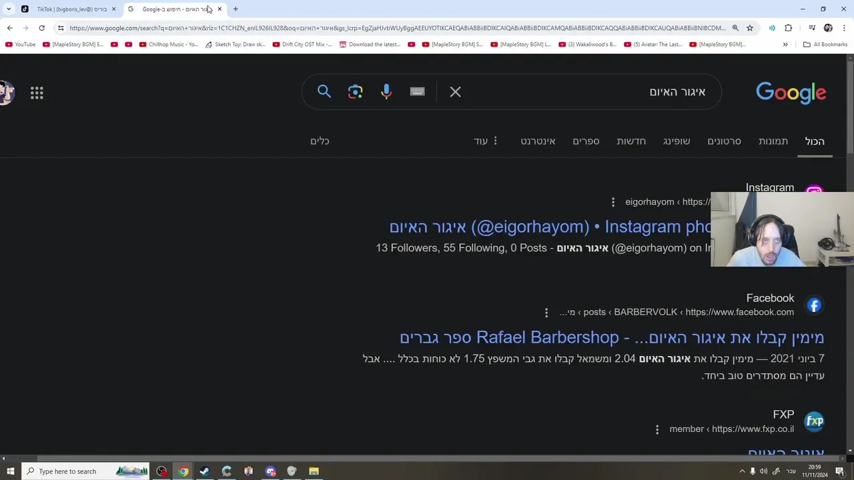
Task: Switch to סרטונים (Videos) tab
Action: click(x=724, y=141)
